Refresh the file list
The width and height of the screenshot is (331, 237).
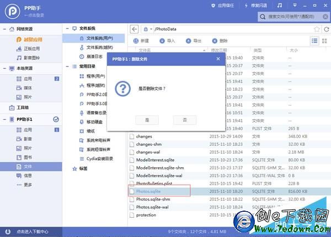tap(327, 29)
